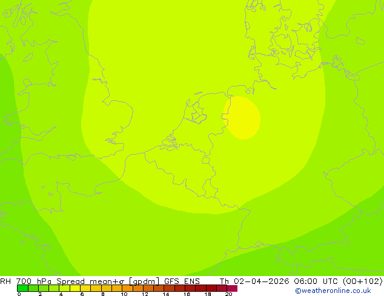Click the 'Th 02-04-2026' date text

click(x=254, y=281)
